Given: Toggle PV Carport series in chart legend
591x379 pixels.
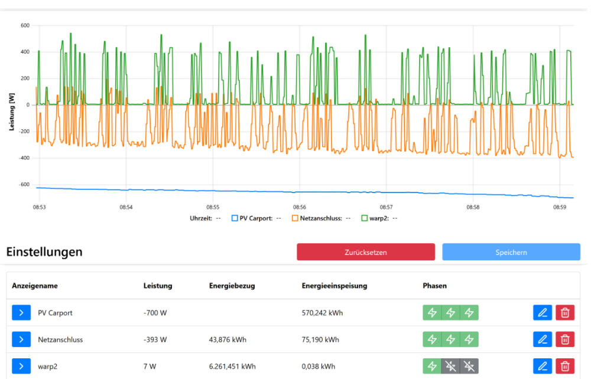Looking at the screenshot, I should (252, 218).
